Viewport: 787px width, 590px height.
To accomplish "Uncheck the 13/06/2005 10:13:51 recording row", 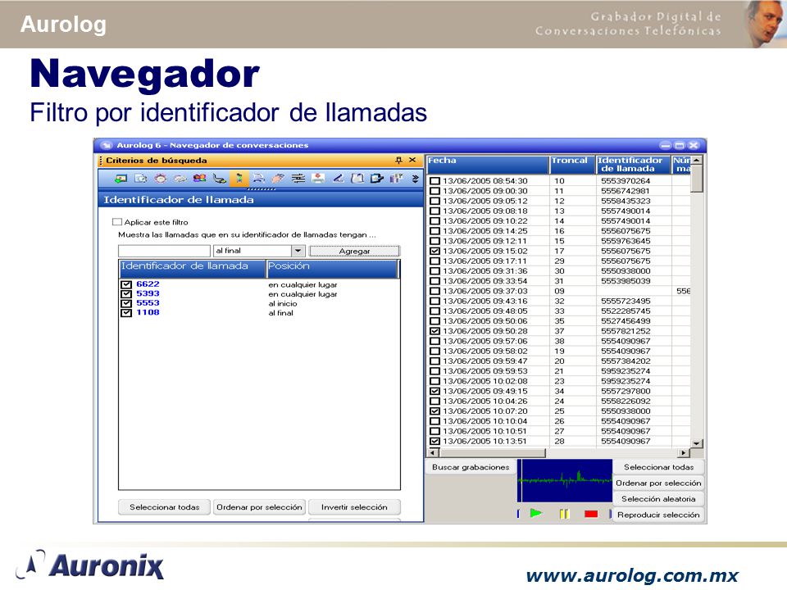I will [x=434, y=442].
